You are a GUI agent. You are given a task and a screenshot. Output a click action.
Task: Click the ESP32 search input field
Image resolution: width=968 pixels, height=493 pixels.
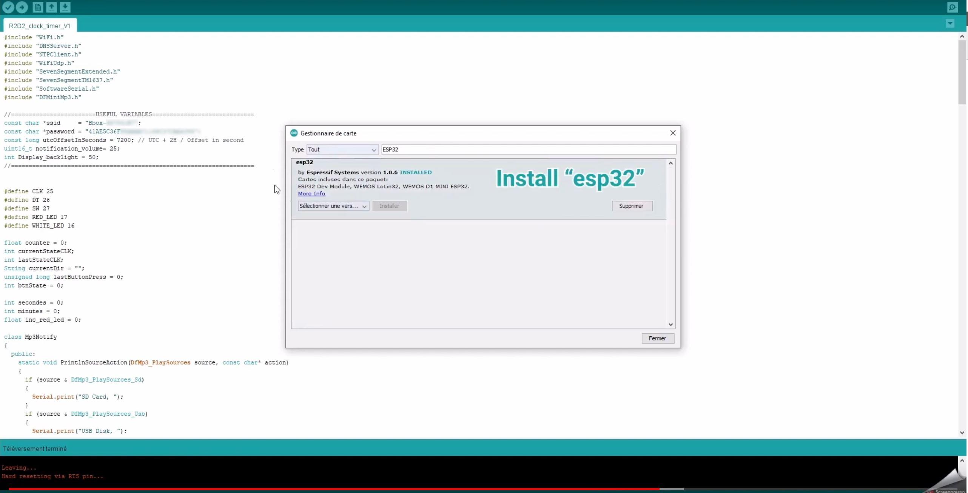(x=528, y=149)
